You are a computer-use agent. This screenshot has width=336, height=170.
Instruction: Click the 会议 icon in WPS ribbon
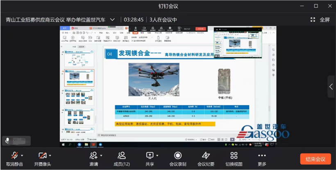90,39
